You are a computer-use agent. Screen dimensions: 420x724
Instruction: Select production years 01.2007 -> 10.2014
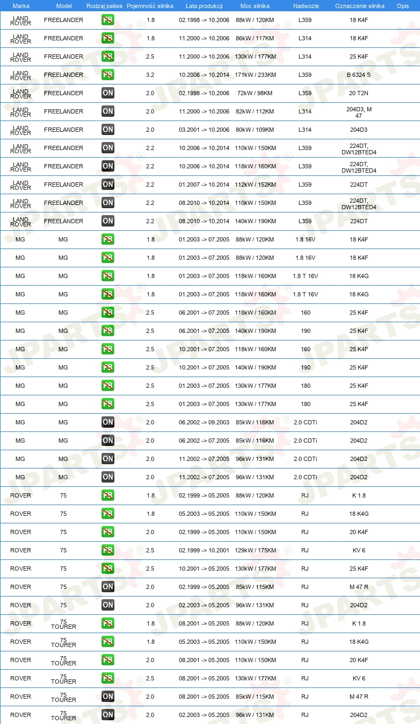point(204,184)
